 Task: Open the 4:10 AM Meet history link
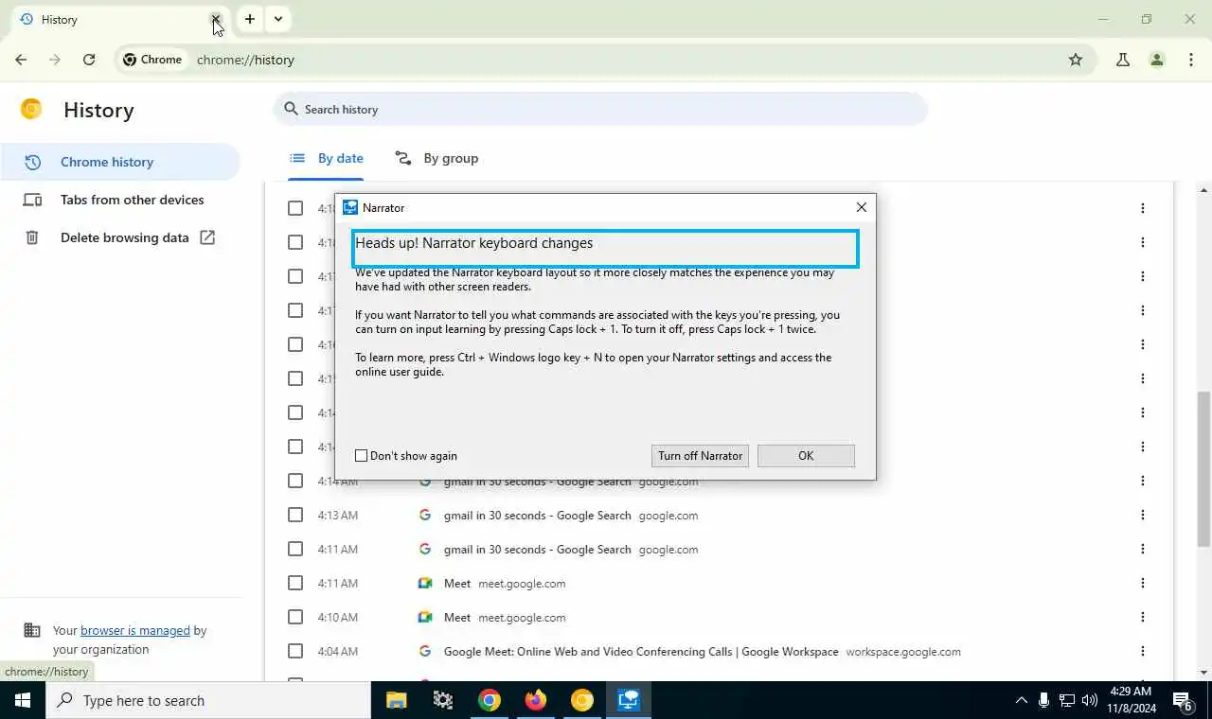click(x=457, y=617)
